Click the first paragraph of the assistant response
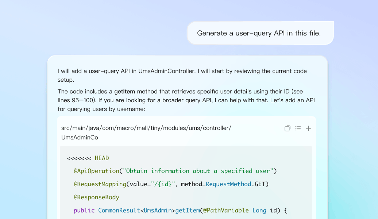The width and height of the screenshot is (378, 219). click(x=182, y=75)
